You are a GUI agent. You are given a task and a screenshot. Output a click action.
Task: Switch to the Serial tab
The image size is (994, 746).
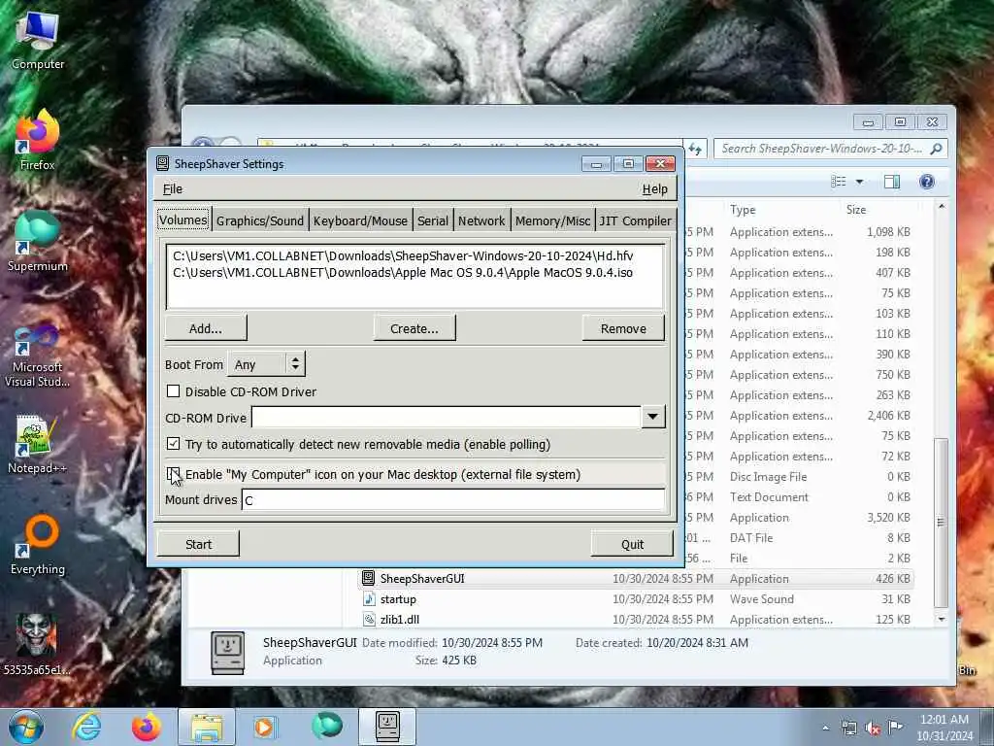[x=433, y=220]
